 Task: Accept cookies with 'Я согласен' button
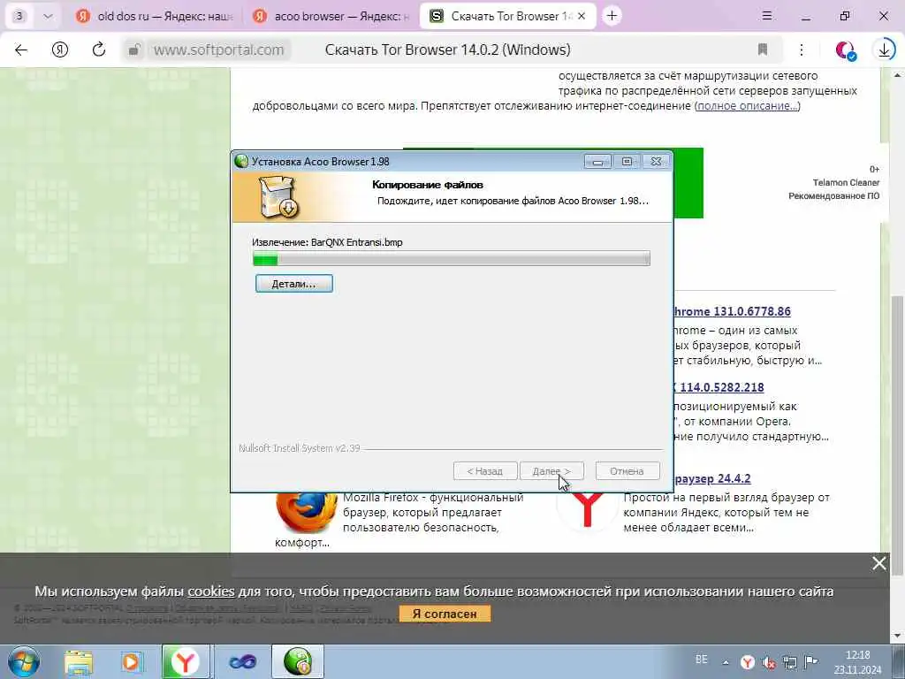(445, 614)
